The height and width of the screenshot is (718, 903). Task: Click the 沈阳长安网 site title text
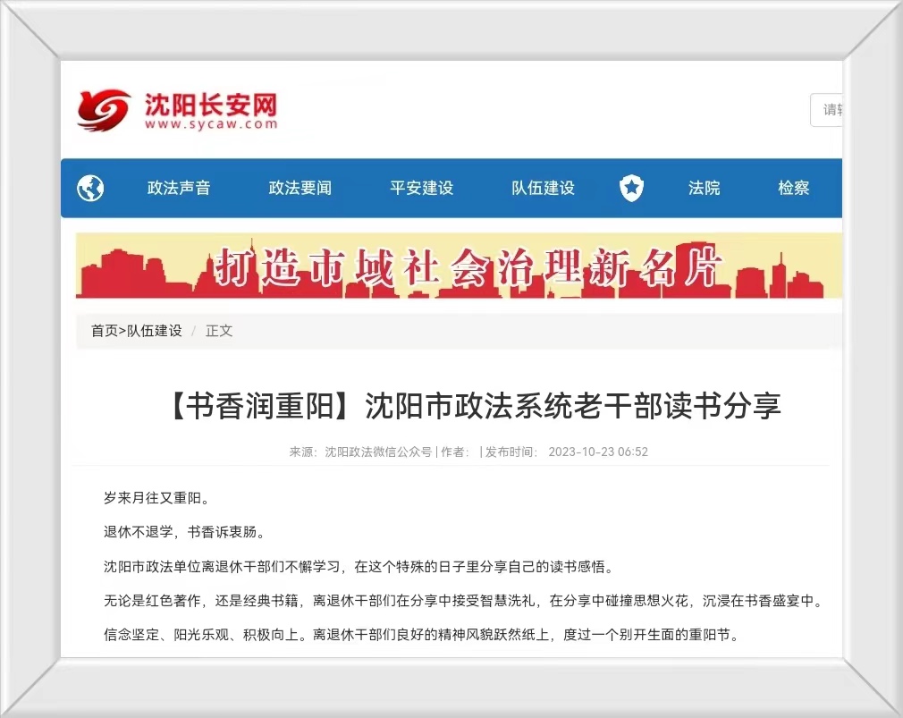coord(211,105)
